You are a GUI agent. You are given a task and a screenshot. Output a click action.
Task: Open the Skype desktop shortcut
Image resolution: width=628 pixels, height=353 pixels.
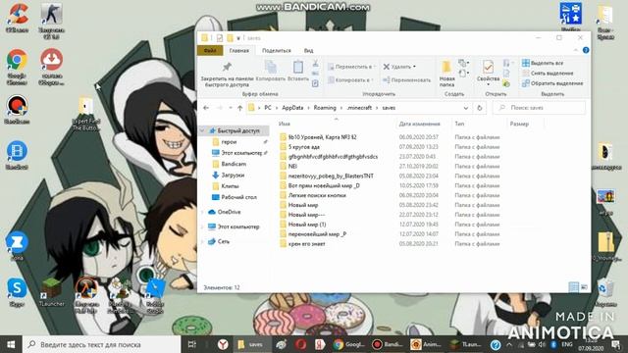point(17,292)
